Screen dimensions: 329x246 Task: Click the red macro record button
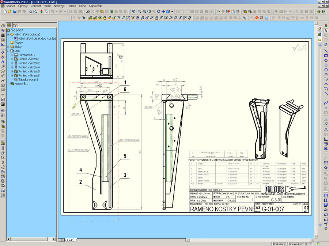tap(228, 12)
